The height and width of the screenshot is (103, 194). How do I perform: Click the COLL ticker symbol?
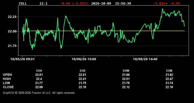(23, 3)
